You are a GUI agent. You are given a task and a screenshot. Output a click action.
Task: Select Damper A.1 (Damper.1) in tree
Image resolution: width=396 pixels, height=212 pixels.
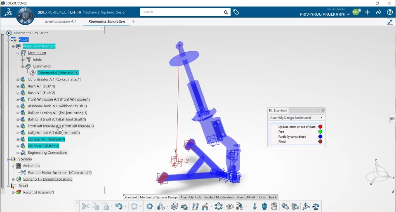click(x=47, y=139)
